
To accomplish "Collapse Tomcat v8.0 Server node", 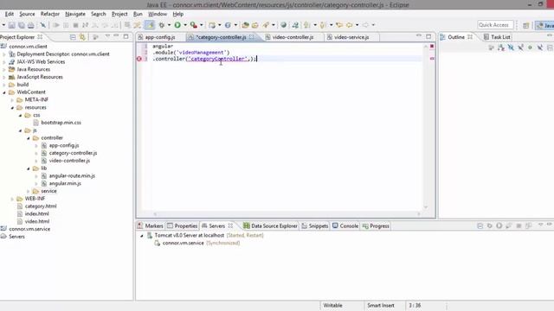I will click(x=142, y=236).
